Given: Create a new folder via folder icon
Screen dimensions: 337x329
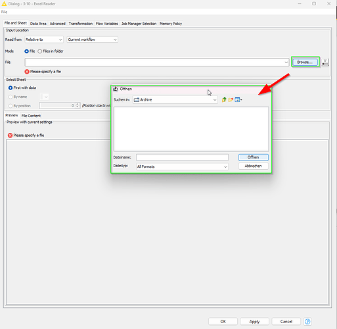Looking at the screenshot, I should (231, 100).
